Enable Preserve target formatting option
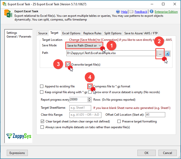 point(119,121)
